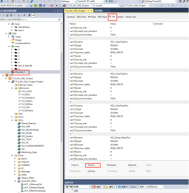Switch to the PZV Para tab
189x193 pixels.
(x=102, y=17)
